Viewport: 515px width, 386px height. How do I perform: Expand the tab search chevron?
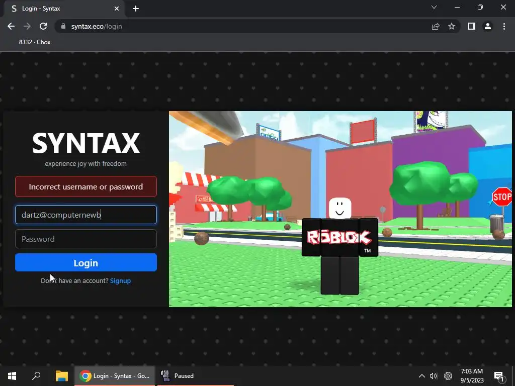[434, 7]
